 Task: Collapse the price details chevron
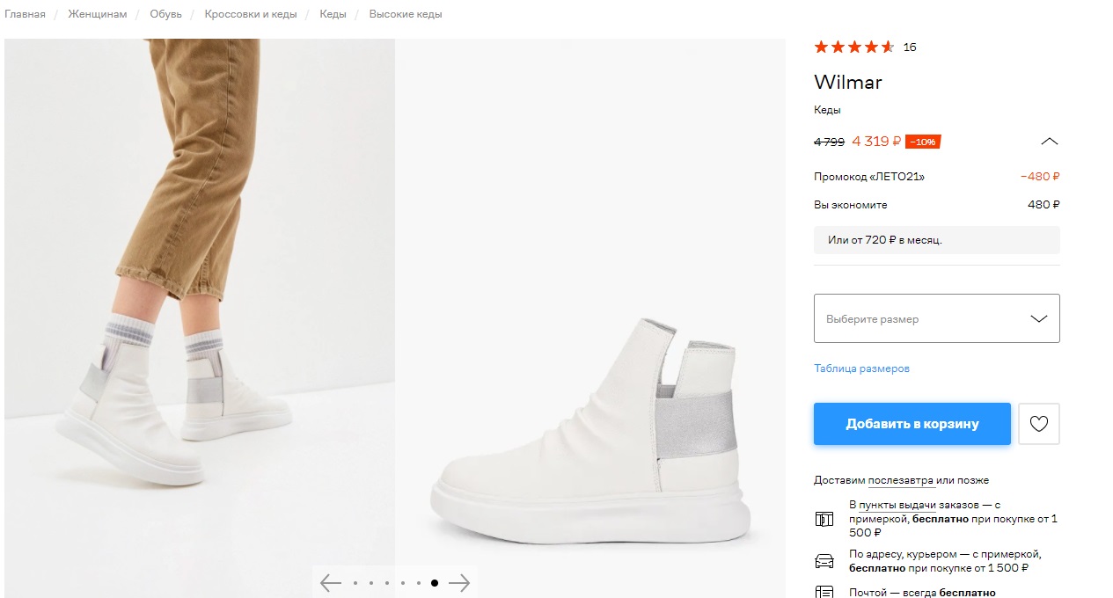(1050, 141)
